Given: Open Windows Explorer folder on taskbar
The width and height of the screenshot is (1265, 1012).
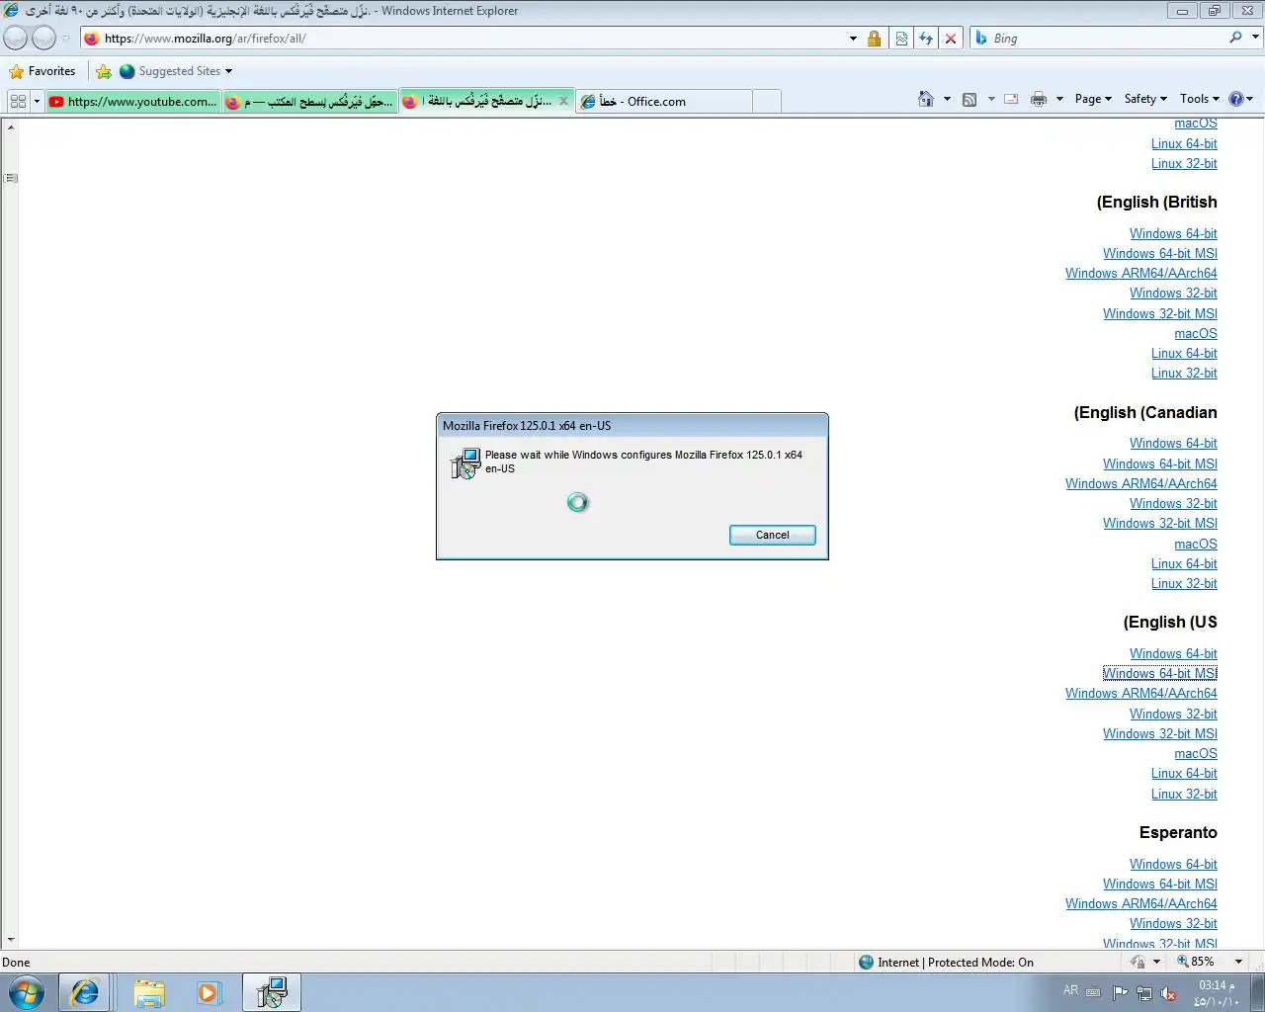Looking at the screenshot, I should (x=149, y=992).
